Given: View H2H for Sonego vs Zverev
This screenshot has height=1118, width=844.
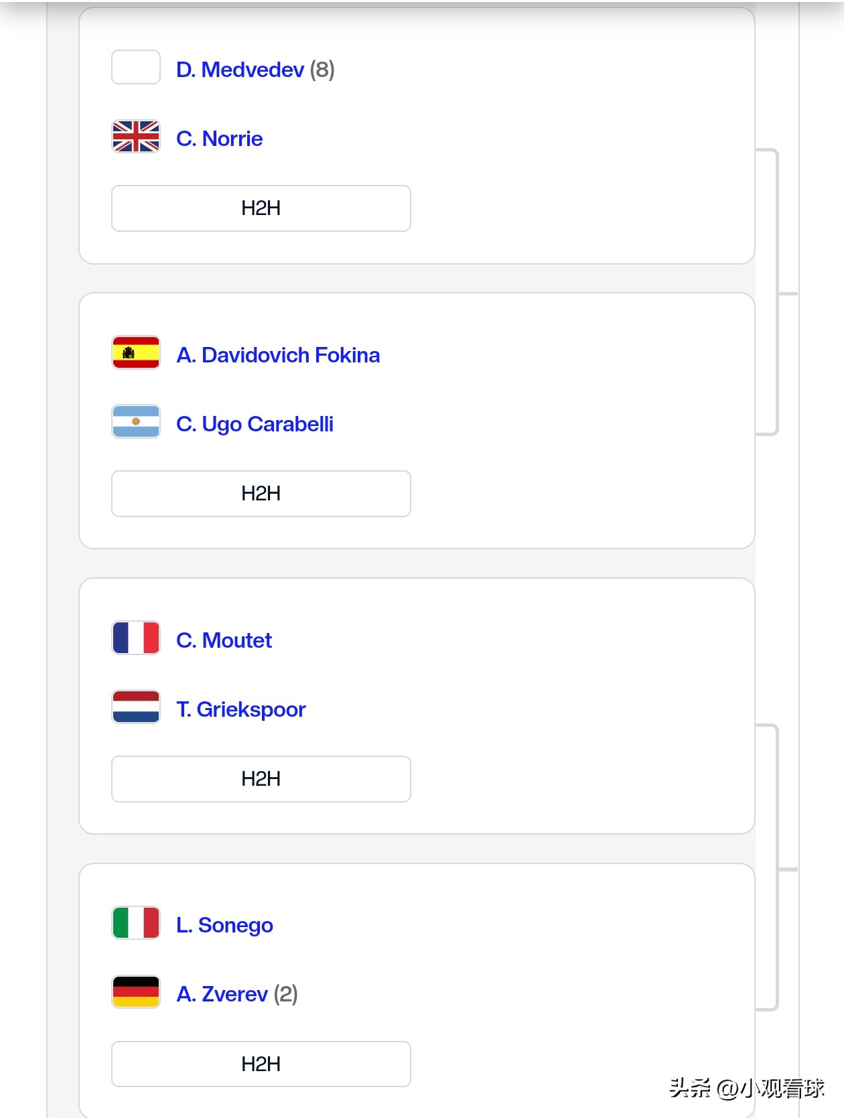Looking at the screenshot, I should click(261, 1064).
